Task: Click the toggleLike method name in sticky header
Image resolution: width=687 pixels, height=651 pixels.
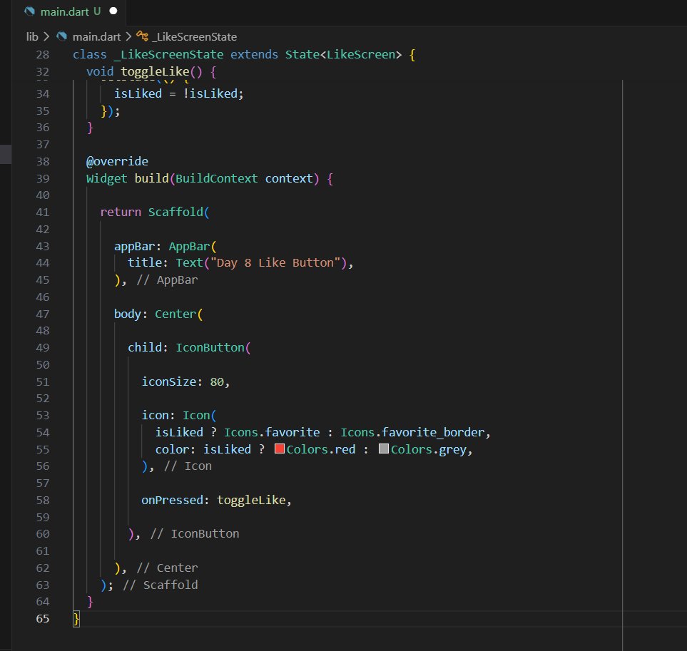Action: point(155,72)
